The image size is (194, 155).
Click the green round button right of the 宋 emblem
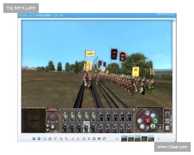[x=155, y=121]
